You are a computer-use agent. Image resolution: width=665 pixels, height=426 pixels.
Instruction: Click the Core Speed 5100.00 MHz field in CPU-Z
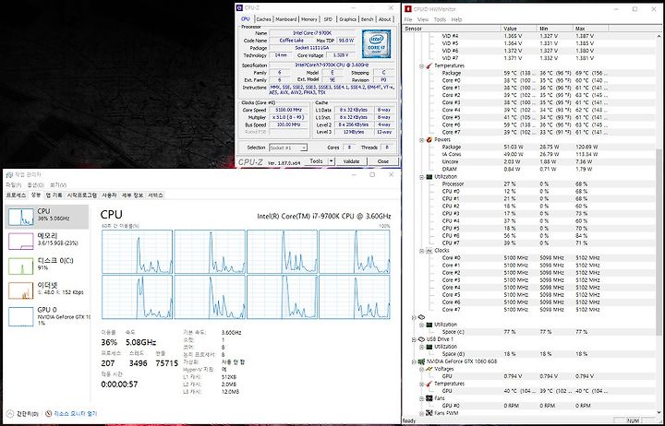point(288,110)
